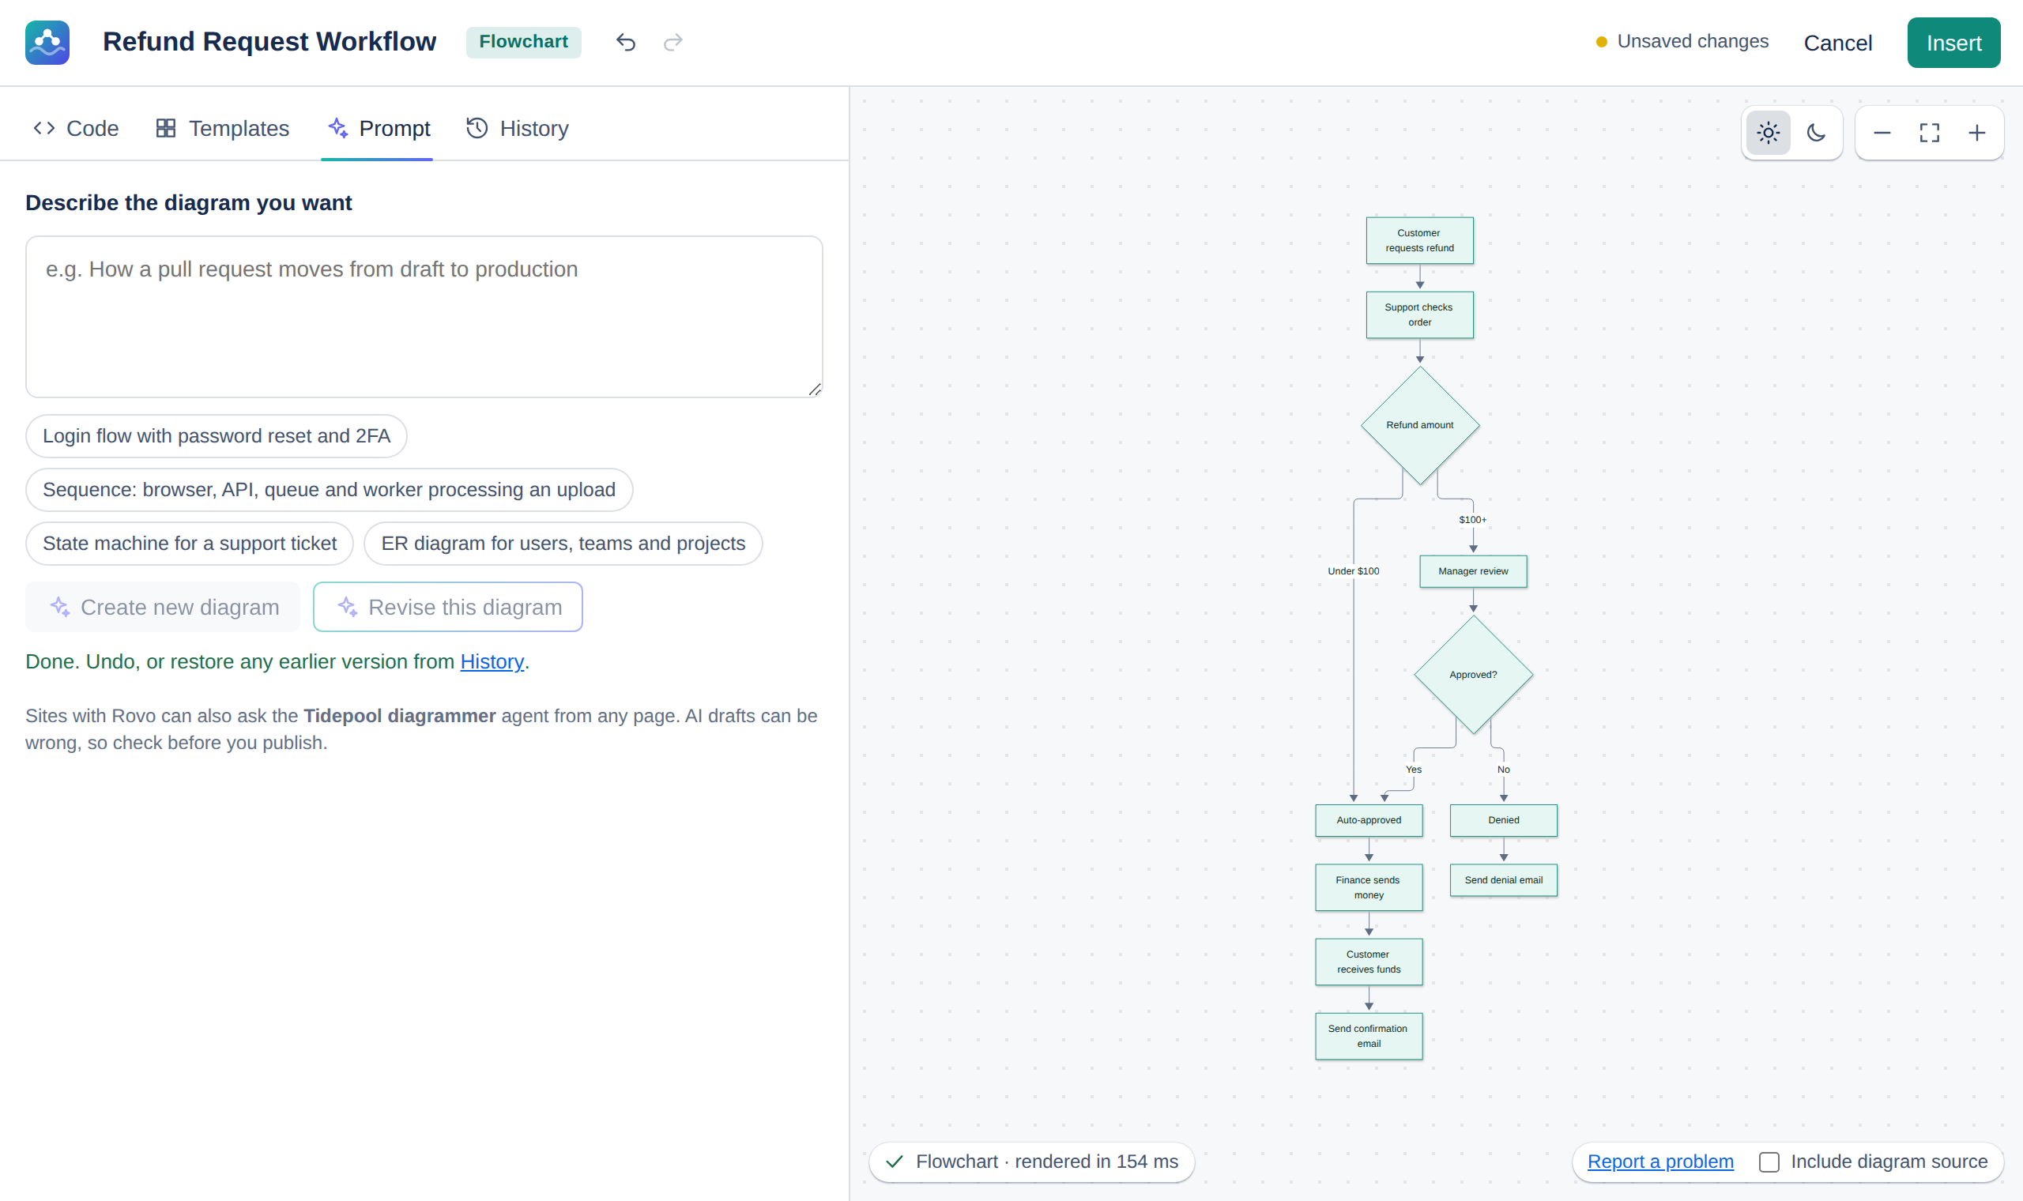Click the Under $100 edge label
This screenshot has height=1201, width=2023.
pyautogui.click(x=1353, y=571)
